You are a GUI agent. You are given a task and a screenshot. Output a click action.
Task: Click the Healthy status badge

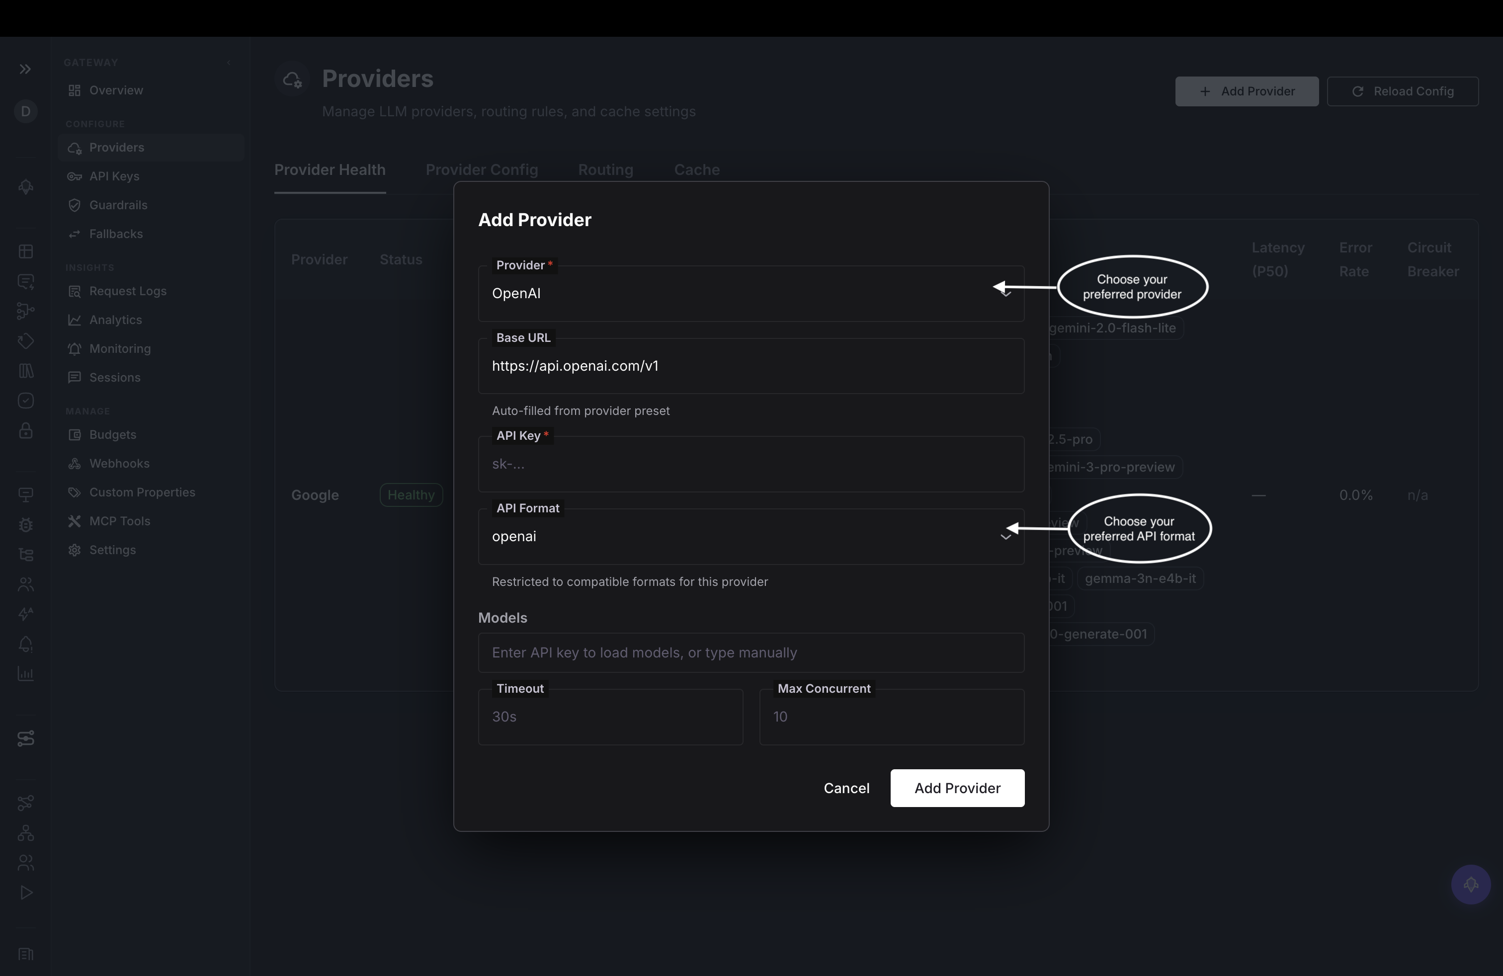pos(411,495)
